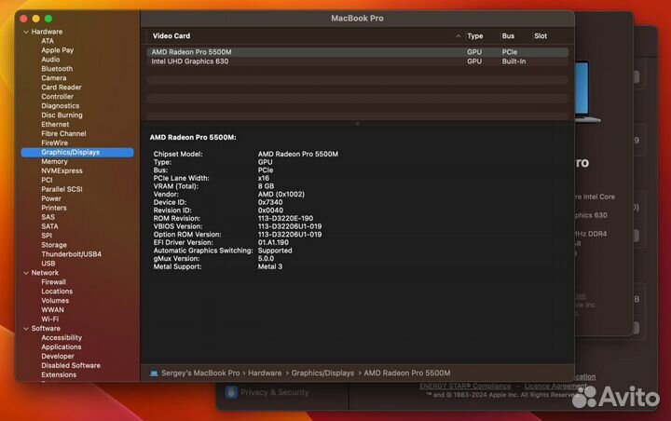Open Memory hardware entry
The image size is (671, 421).
(54, 162)
